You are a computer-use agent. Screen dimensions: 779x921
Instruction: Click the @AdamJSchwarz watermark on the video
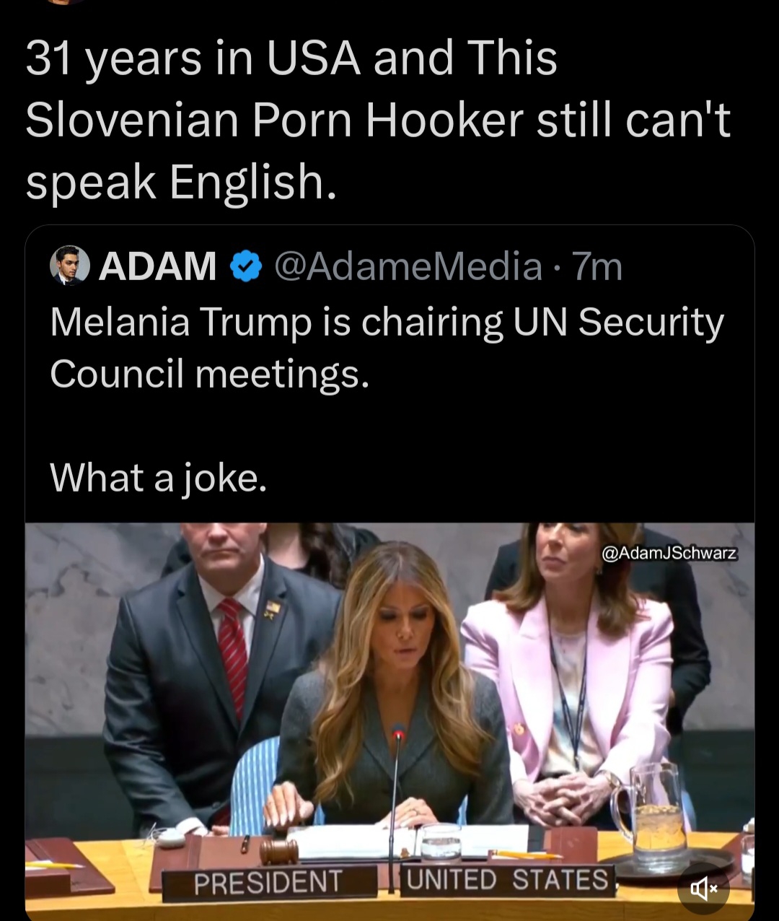tap(669, 553)
